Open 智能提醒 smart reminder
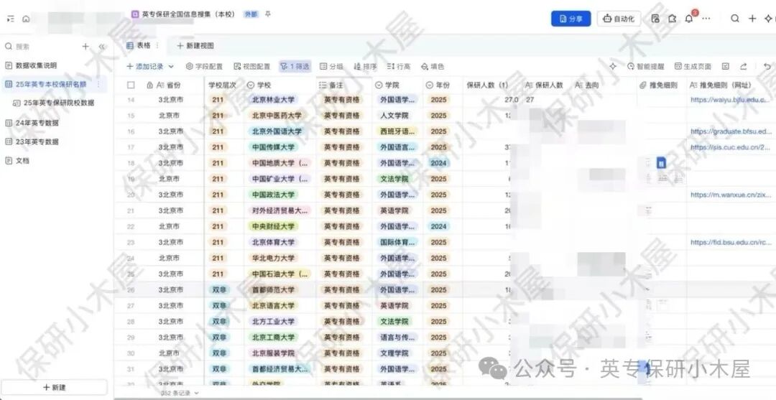This screenshot has width=776, height=400. [645, 66]
